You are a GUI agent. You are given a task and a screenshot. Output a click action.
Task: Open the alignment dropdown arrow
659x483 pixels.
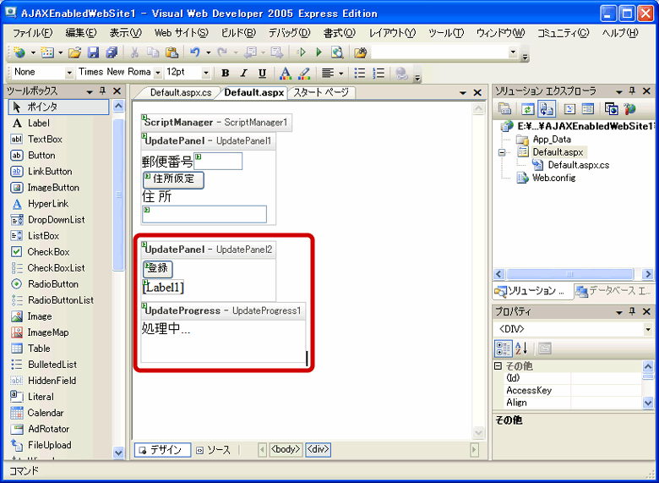click(x=340, y=74)
